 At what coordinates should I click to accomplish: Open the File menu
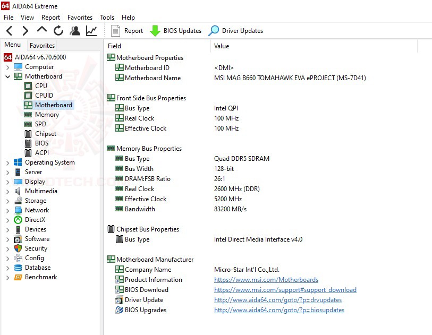click(x=9, y=18)
